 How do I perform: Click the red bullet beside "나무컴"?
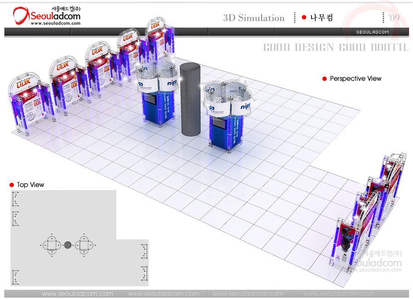click(304, 17)
